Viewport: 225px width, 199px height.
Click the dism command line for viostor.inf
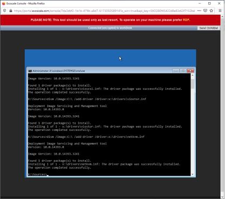tap(87, 99)
